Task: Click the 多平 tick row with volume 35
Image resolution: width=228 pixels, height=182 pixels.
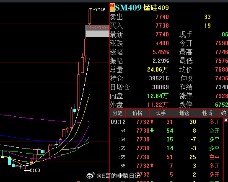Action: coord(166,139)
